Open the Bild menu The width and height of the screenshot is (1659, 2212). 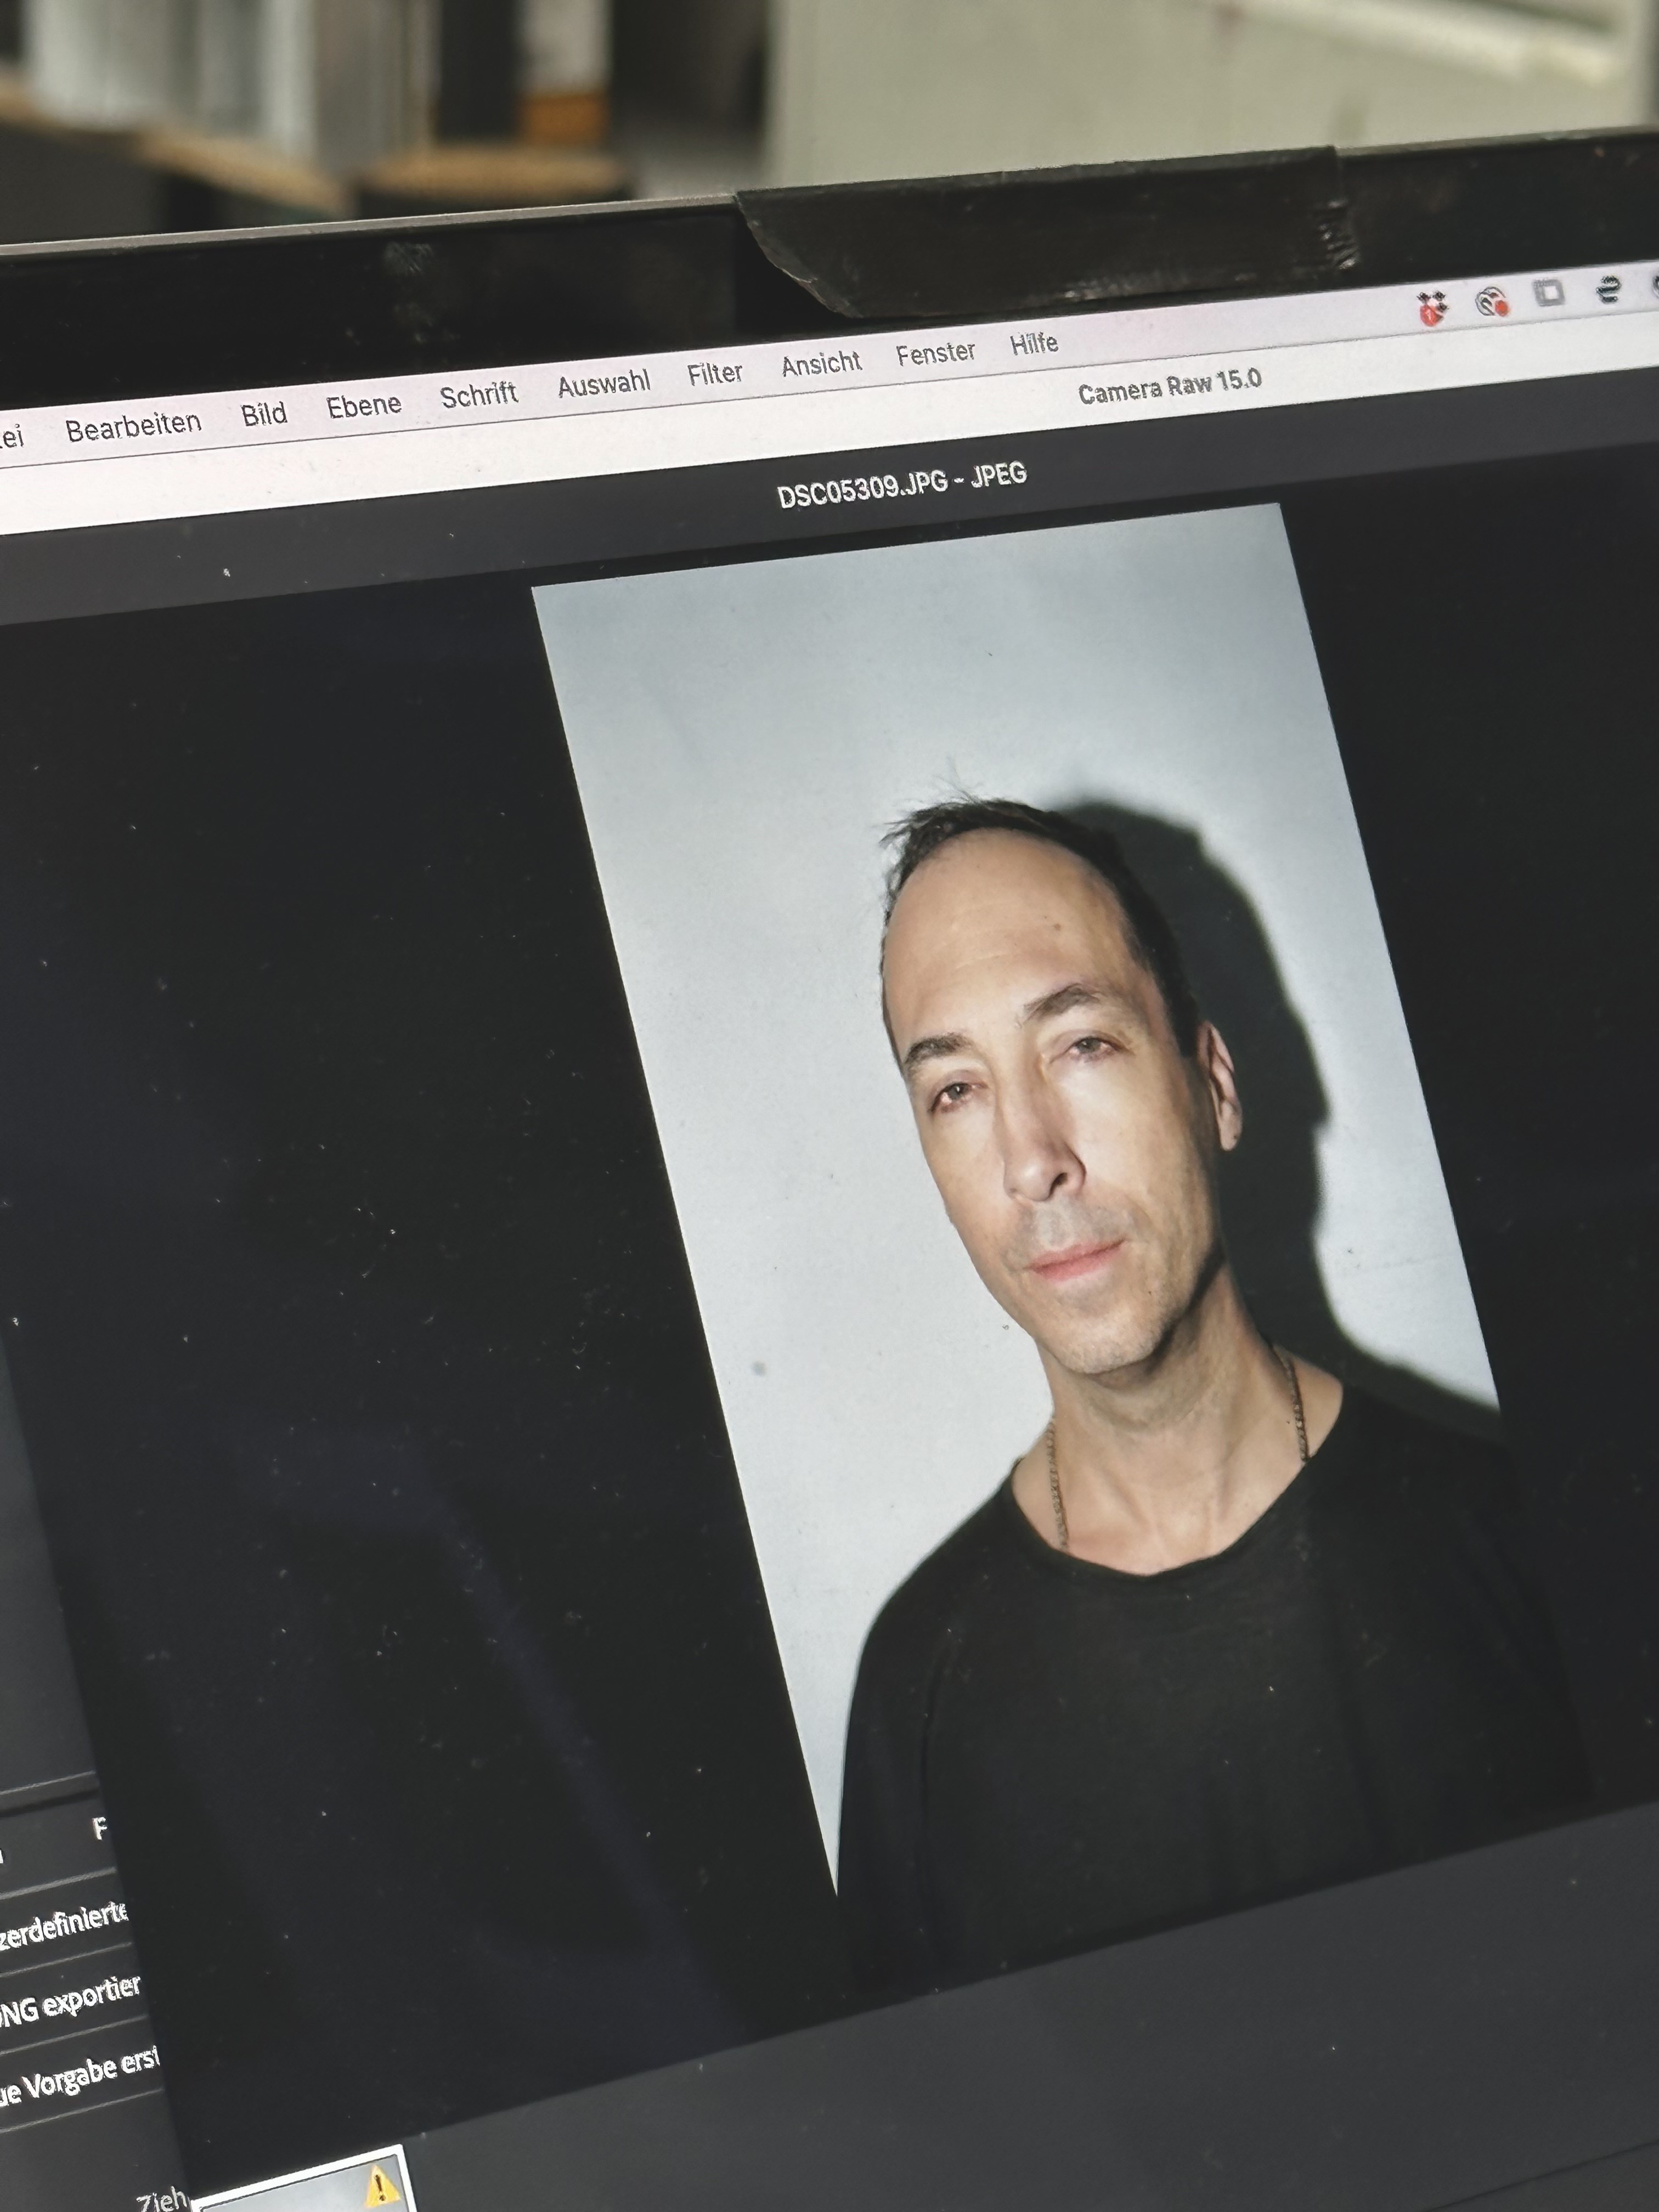264,414
